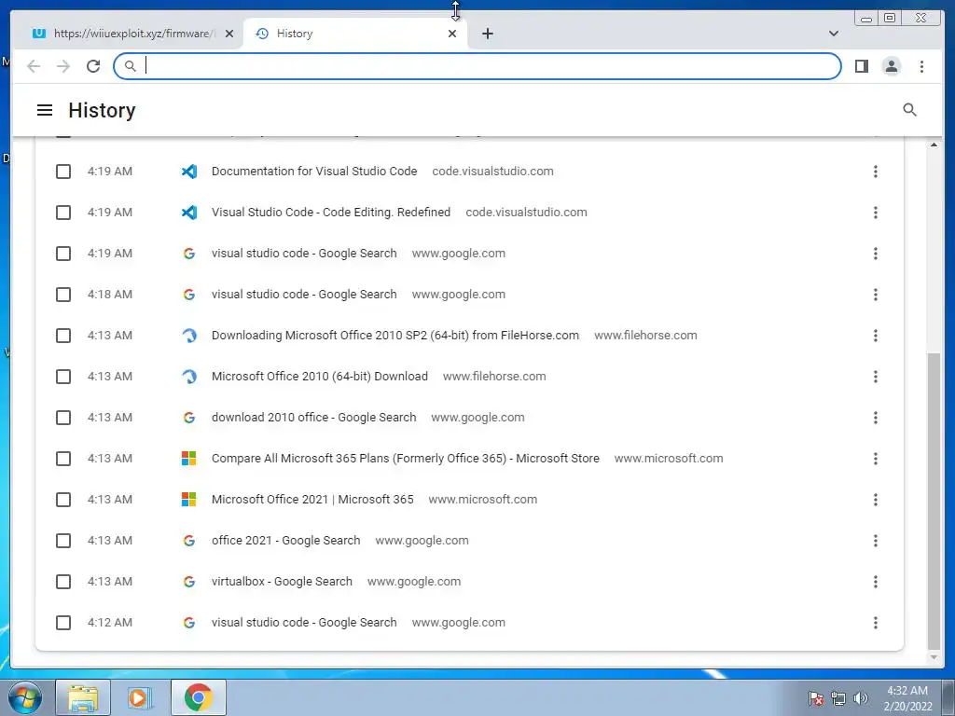Open more actions for Microsoft Office 2021 | Microsoft 365
Image resolution: width=955 pixels, height=716 pixels.
click(x=875, y=500)
